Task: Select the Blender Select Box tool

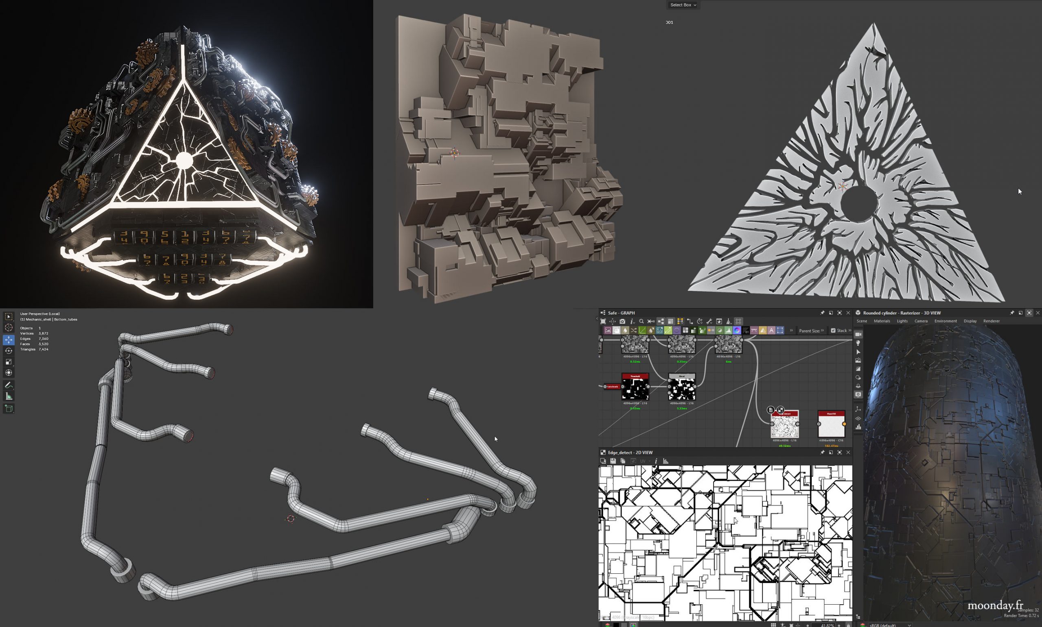Action: pos(9,316)
